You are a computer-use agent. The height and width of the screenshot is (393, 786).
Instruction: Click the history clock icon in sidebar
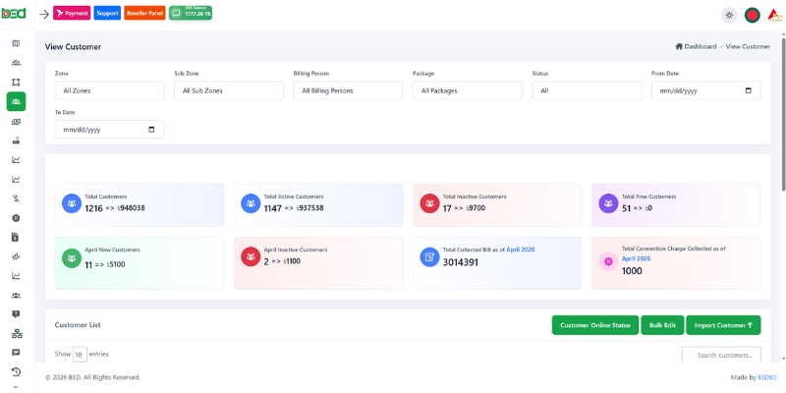[x=16, y=371]
